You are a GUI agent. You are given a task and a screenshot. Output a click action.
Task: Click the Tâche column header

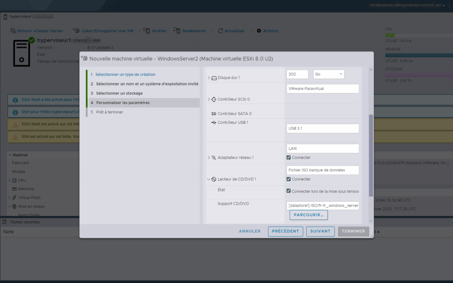click(x=8, y=231)
